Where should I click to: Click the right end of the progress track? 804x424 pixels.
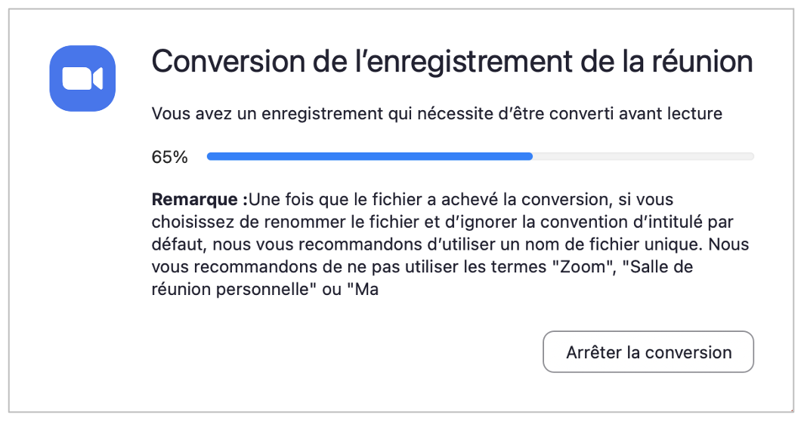pos(750,157)
